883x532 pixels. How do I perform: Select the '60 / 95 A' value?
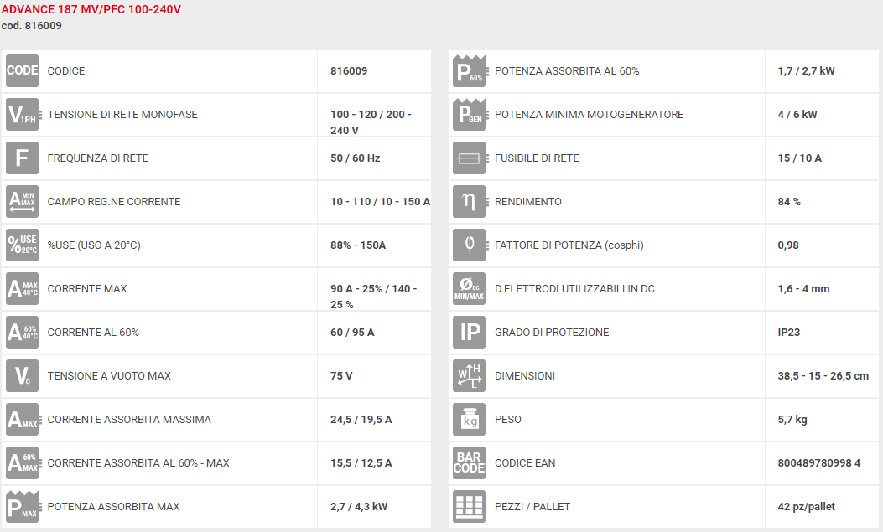click(352, 333)
